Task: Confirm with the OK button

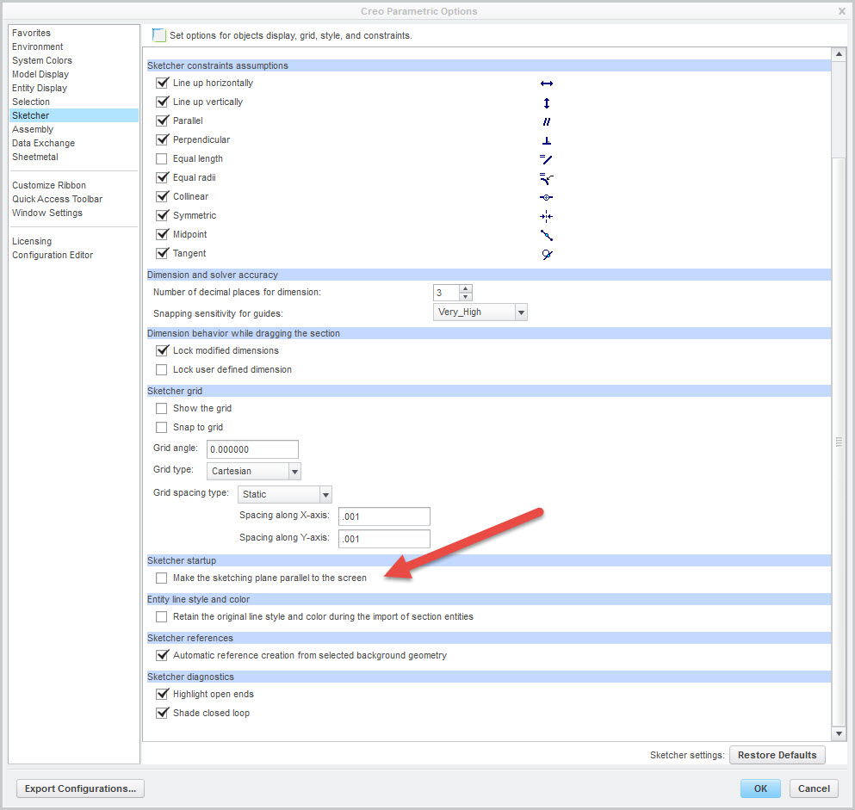Action: (x=760, y=788)
